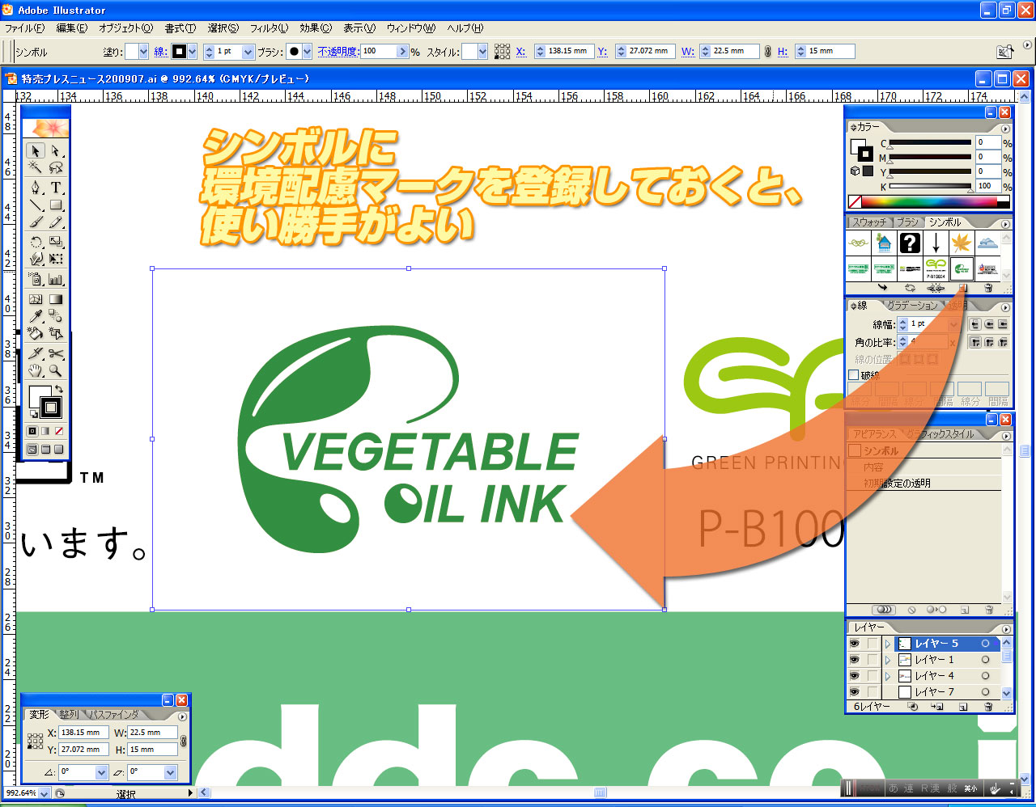Hide レイヤー 7 with its eye icon
The height and width of the screenshot is (807, 1036).
(855, 692)
